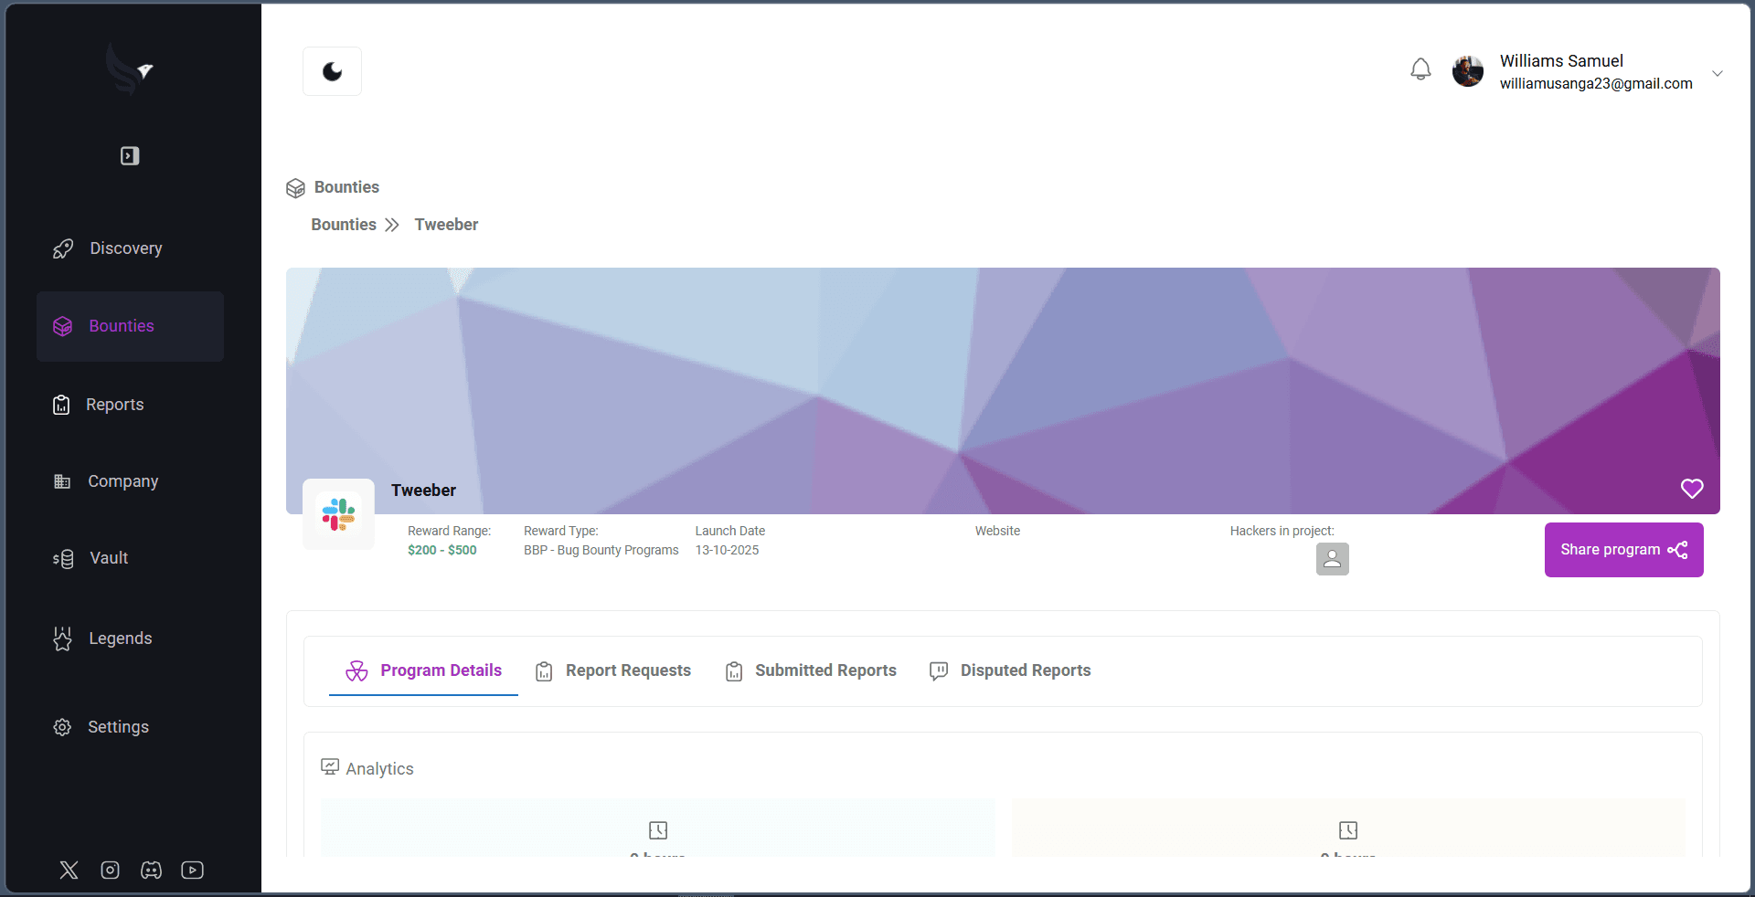Image resolution: width=1755 pixels, height=897 pixels.
Task: Expand the user account dropdown chevron
Action: [x=1718, y=73]
